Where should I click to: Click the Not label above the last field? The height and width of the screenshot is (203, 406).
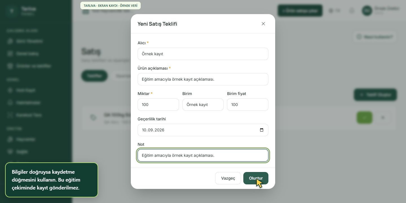click(x=141, y=144)
